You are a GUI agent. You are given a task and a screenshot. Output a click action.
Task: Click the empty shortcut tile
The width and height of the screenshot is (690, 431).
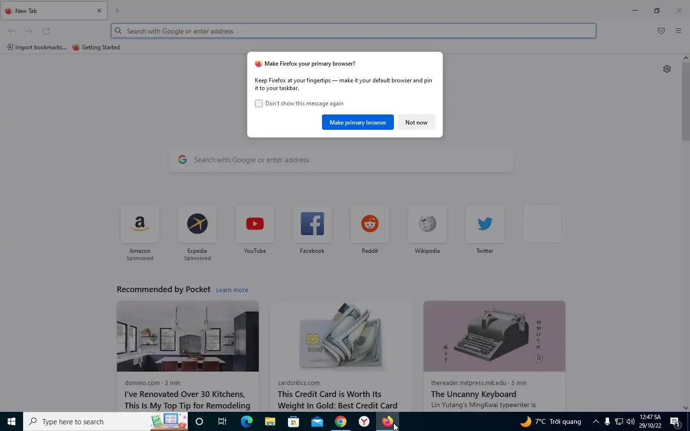pyautogui.click(x=542, y=224)
